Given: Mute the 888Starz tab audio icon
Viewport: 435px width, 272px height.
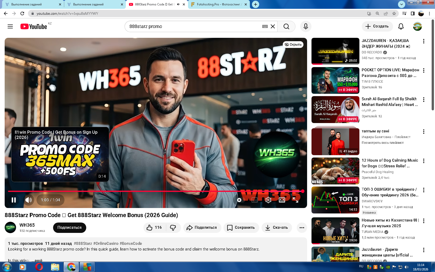Looking at the screenshot, I should tap(178, 4).
